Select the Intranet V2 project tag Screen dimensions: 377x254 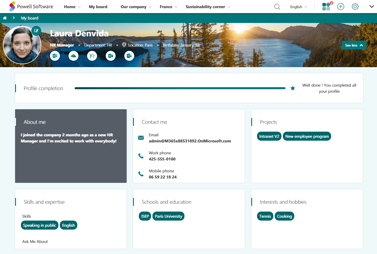(x=269, y=136)
